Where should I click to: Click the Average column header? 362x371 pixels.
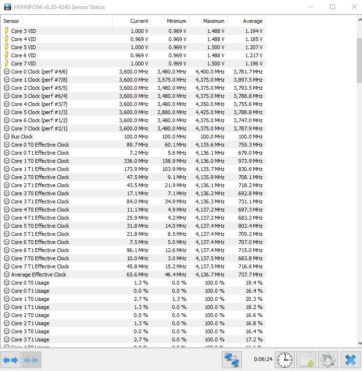point(246,21)
